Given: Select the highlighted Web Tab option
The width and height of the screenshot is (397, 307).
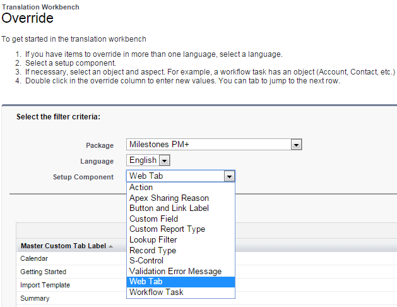Looking at the screenshot, I should [x=146, y=282].
